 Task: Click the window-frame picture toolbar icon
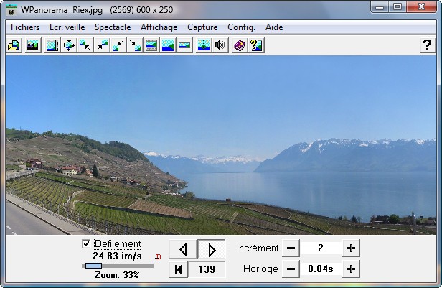(52, 45)
